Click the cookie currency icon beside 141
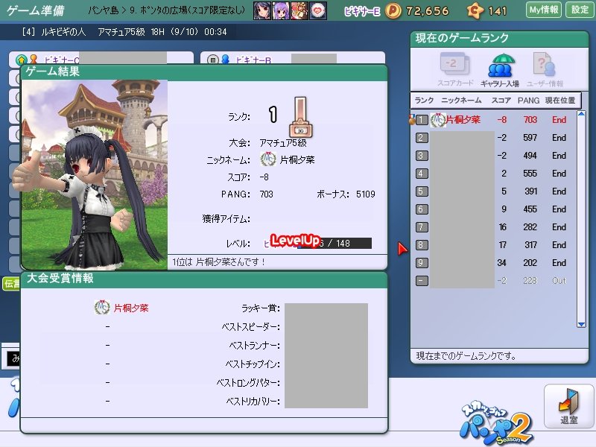 coord(475,11)
